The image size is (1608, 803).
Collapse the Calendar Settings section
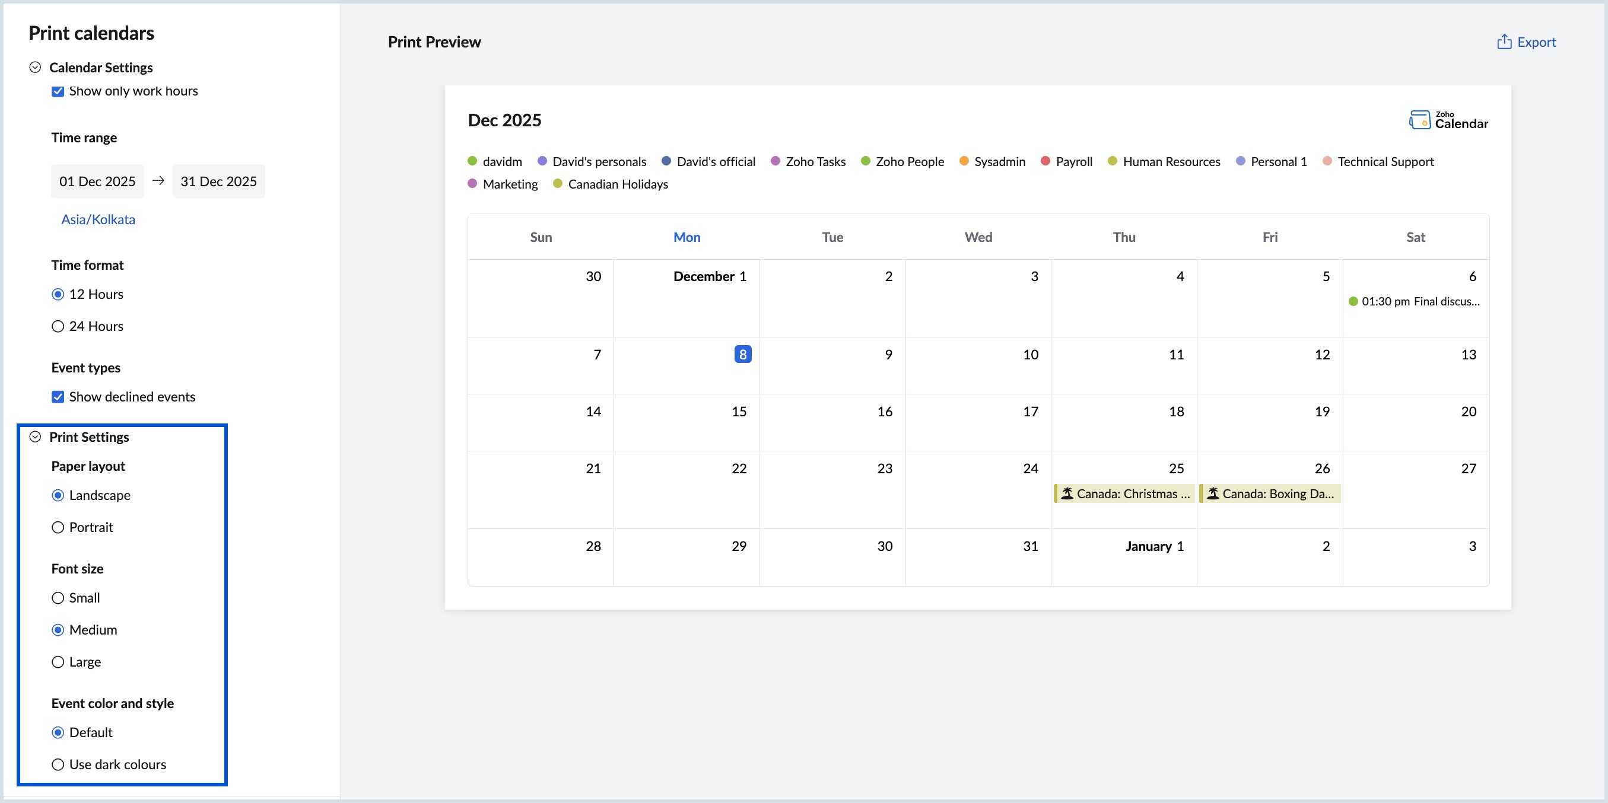point(36,68)
